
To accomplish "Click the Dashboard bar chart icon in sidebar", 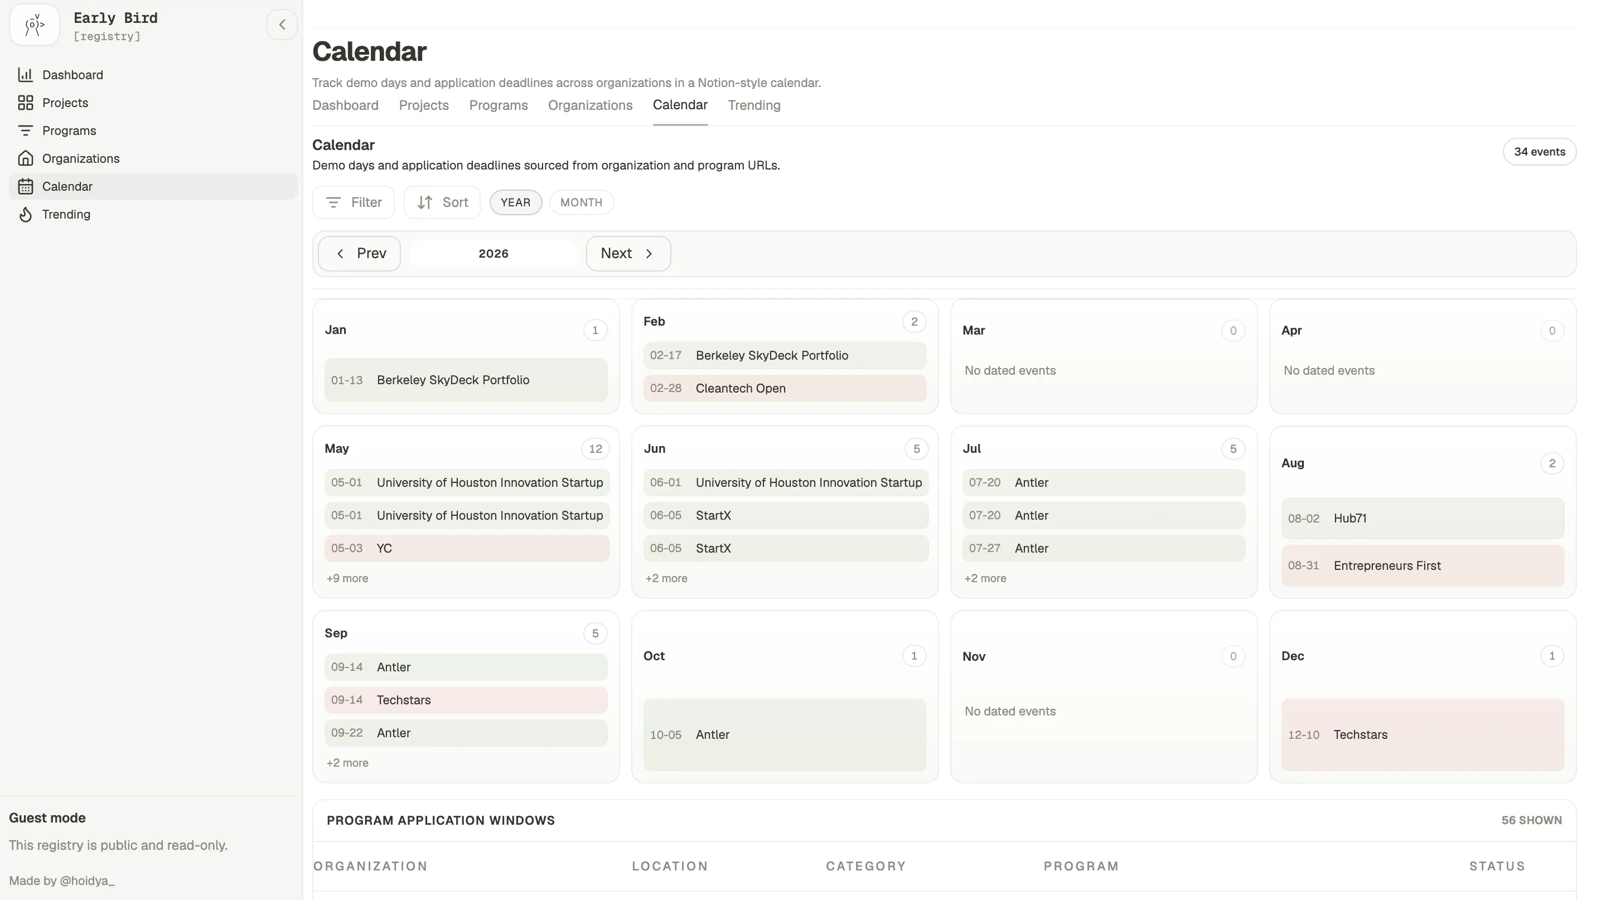I will (x=26, y=75).
